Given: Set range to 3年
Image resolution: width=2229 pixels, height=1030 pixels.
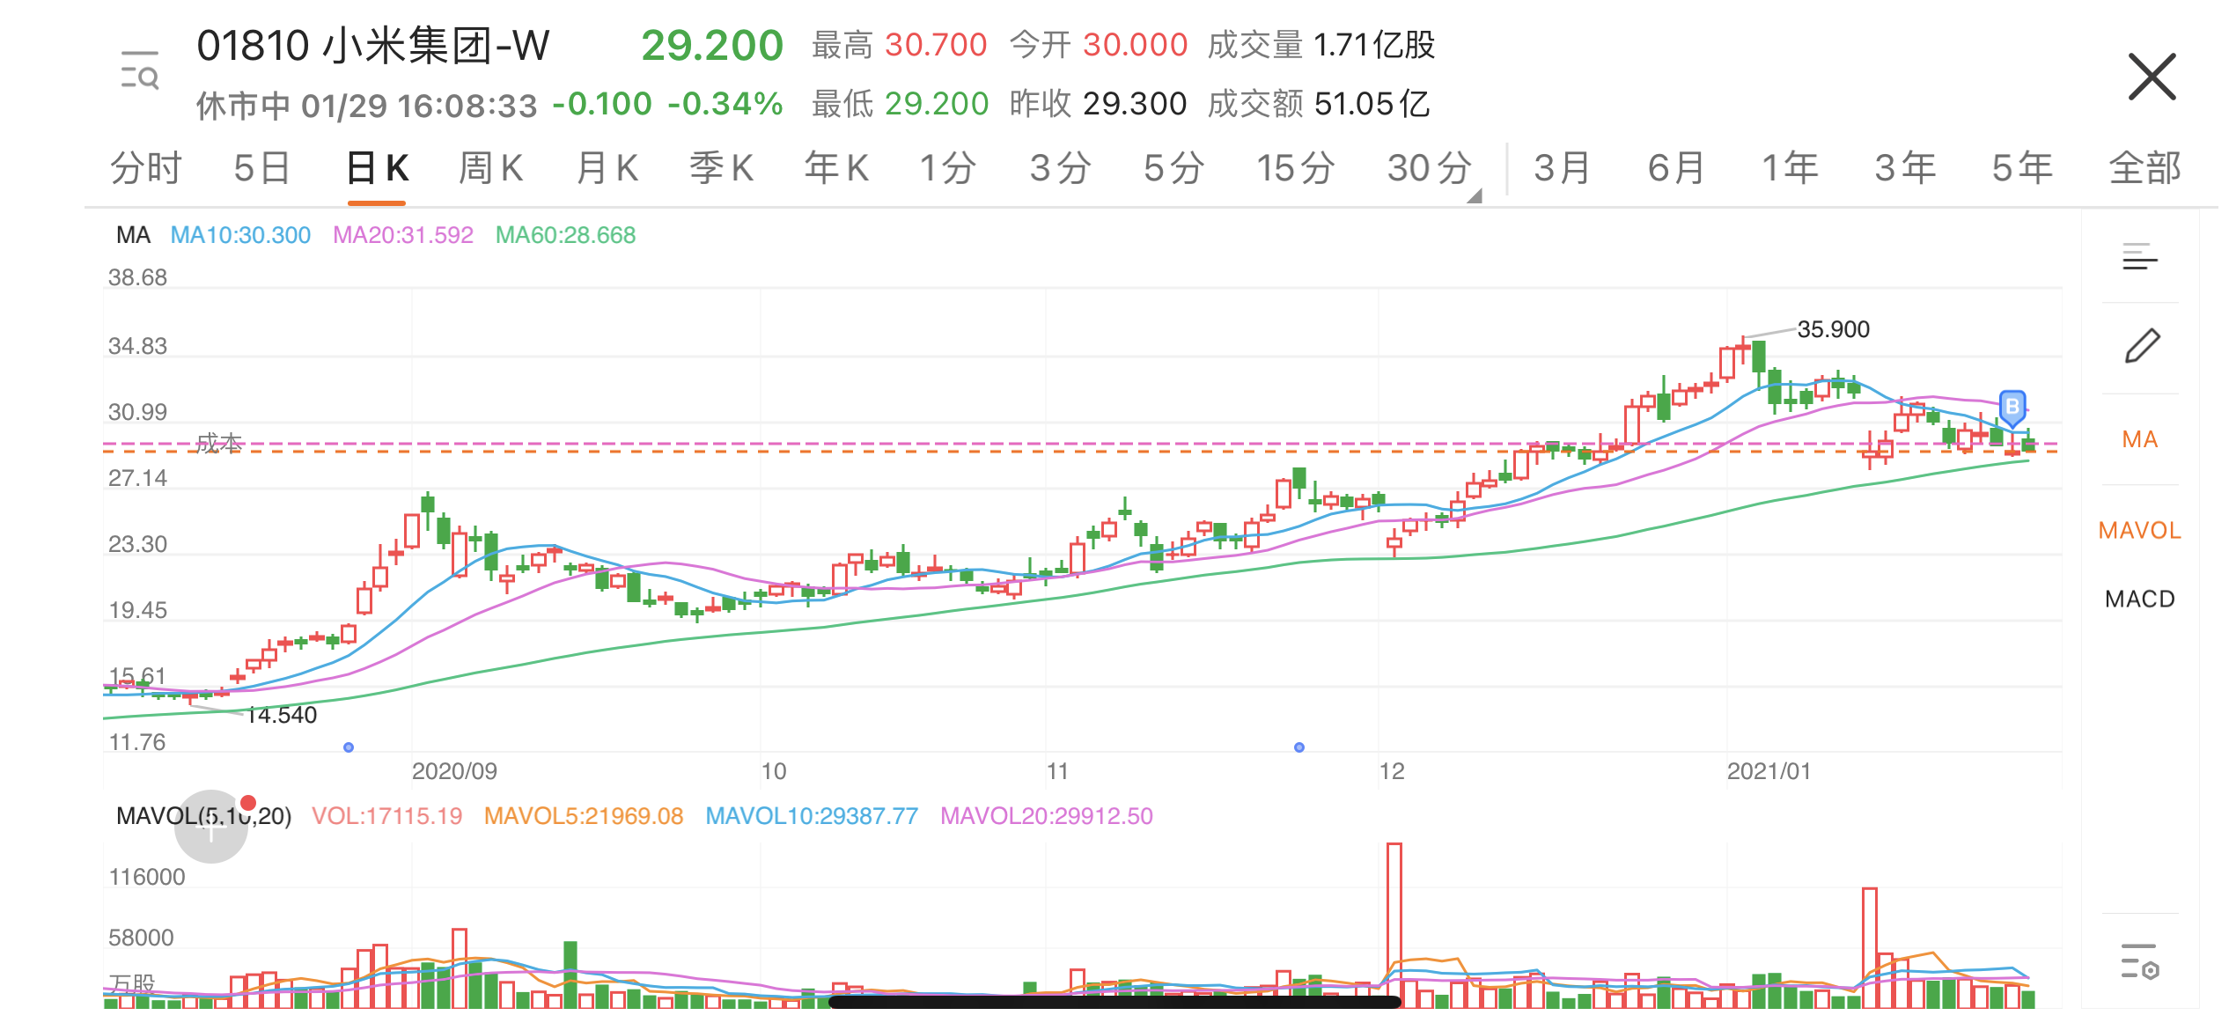Looking at the screenshot, I should pos(1905,167).
